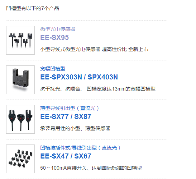This screenshot has width=196, height=179.
Task: Click the EE-SPX303N / SPX403N heading link
Action: click(79, 77)
